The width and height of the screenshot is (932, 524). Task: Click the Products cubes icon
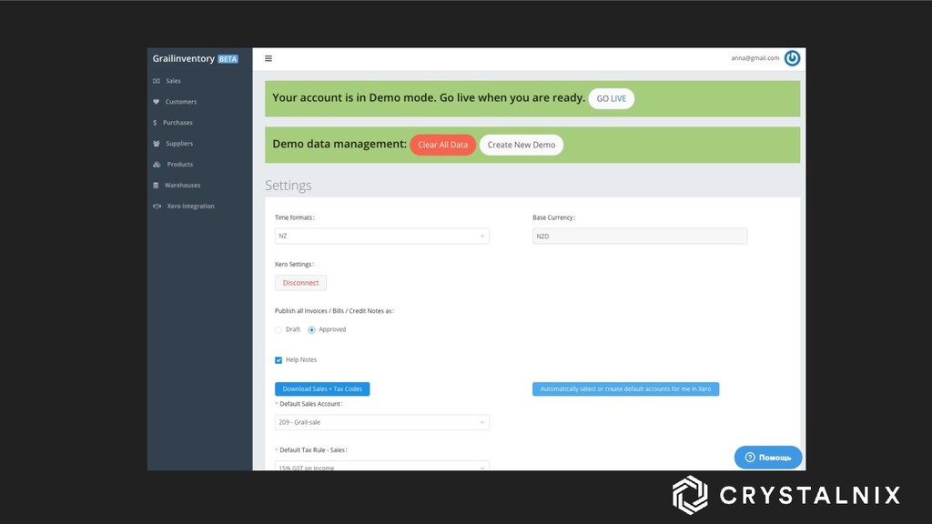click(157, 164)
